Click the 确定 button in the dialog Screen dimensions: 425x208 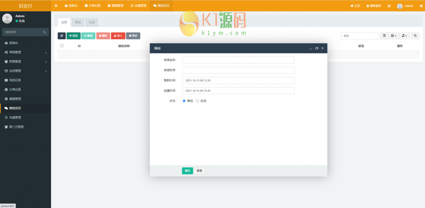pyautogui.click(x=187, y=170)
